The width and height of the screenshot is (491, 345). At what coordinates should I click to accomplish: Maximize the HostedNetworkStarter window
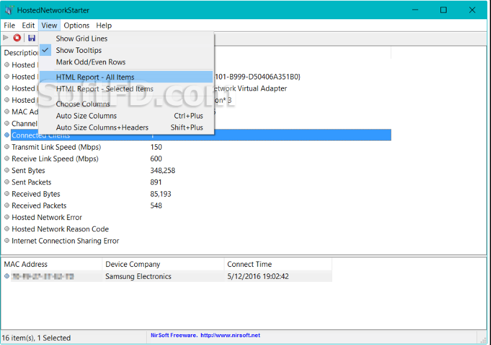(443, 10)
